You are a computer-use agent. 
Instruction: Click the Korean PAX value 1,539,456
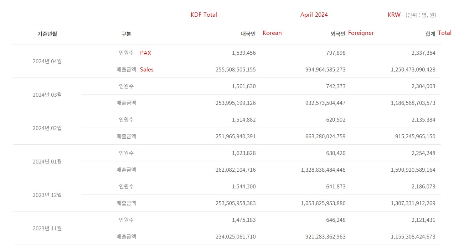click(x=244, y=53)
